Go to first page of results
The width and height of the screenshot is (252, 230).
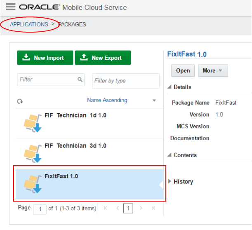[x=106, y=208]
